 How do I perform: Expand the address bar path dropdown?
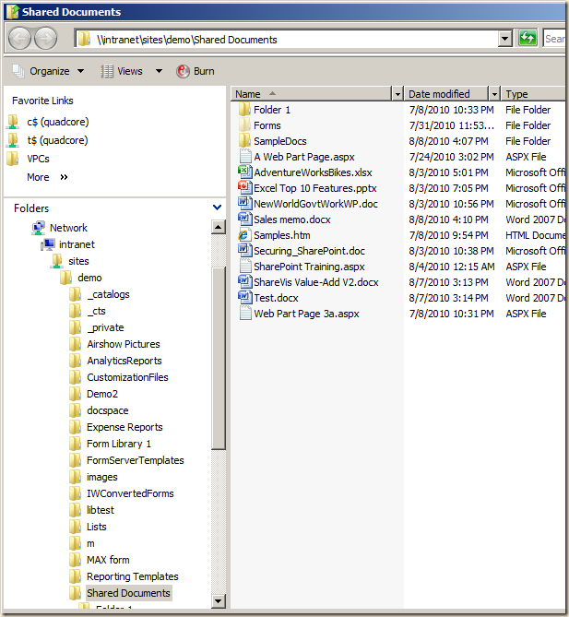click(504, 39)
